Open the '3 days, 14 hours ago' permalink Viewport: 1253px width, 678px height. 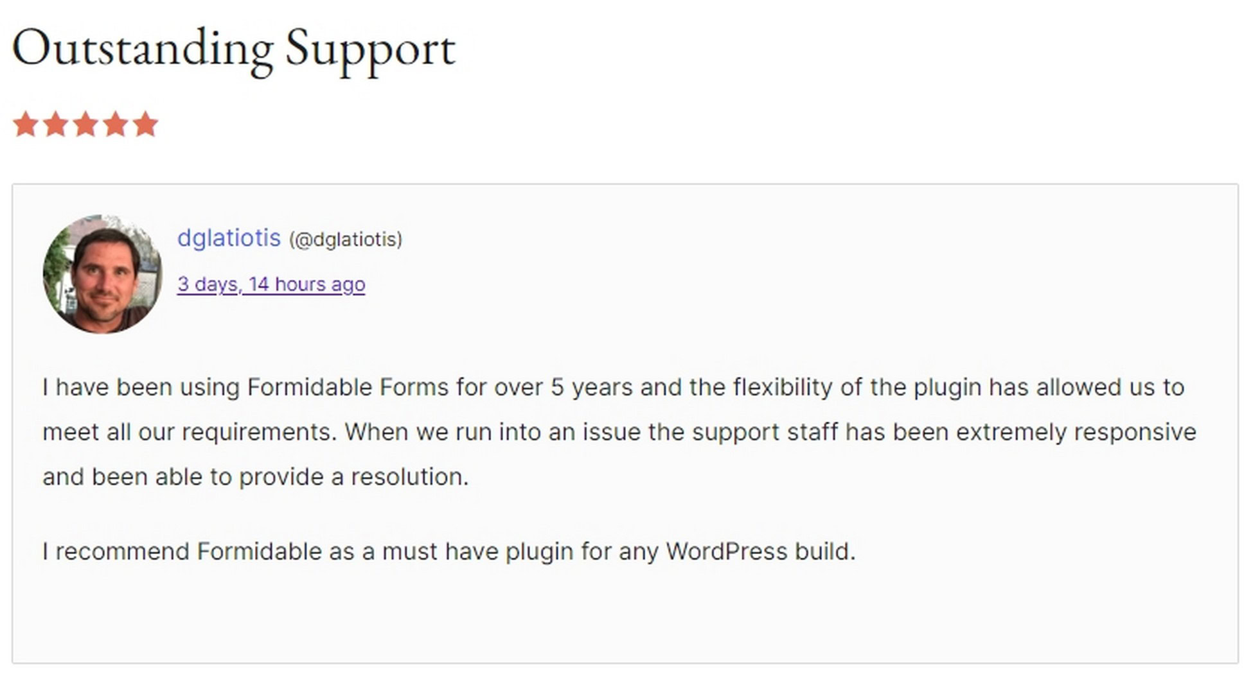tap(271, 284)
